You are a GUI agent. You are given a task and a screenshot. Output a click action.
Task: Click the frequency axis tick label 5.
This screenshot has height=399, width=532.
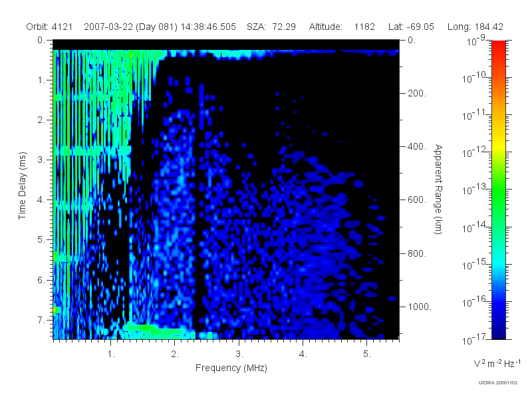point(367,354)
